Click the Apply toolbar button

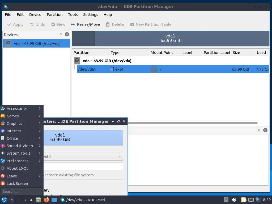[x=15, y=24]
